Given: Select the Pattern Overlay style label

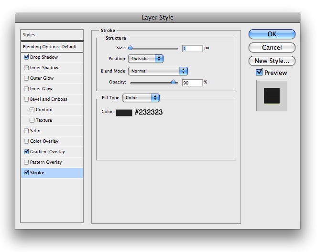Looking at the screenshot, I should pos(46,162).
